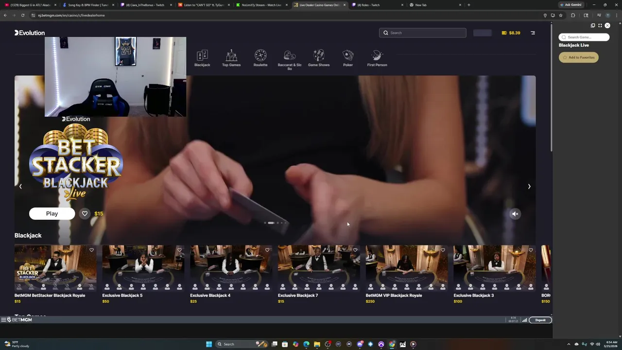Go to previous banner slide
Viewport: 622px width, 350px height.
point(20,186)
